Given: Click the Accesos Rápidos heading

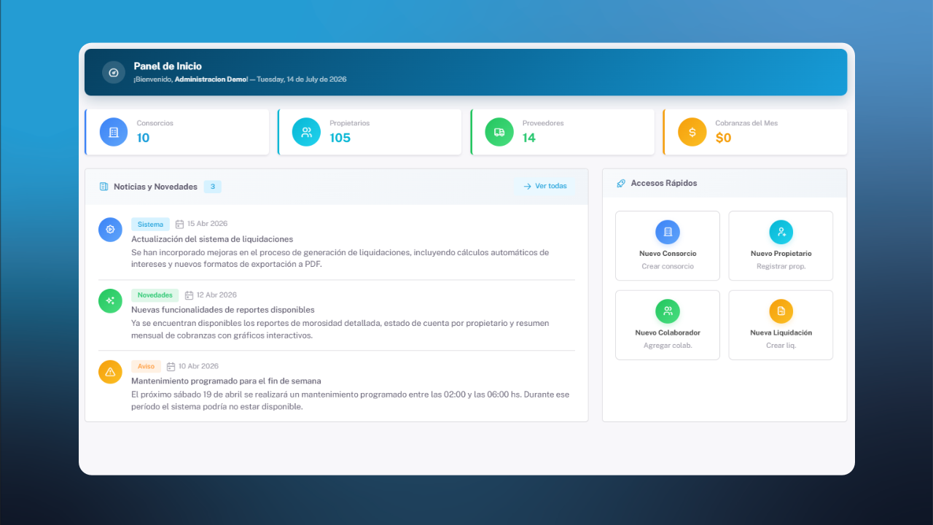Looking at the screenshot, I should 664,183.
